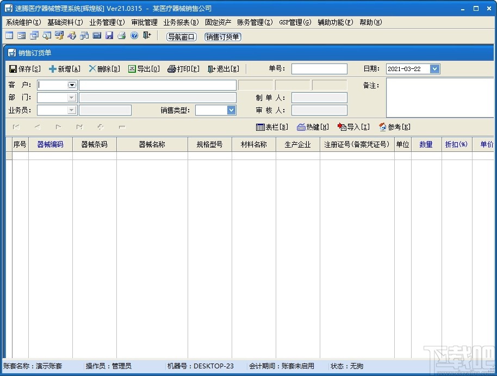Open the help question-mark icon

pyautogui.click(x=134, y=35)
